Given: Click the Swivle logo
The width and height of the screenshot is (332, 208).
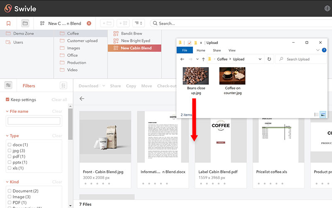Looking at the screenshot, I should (x=20, y=8).
